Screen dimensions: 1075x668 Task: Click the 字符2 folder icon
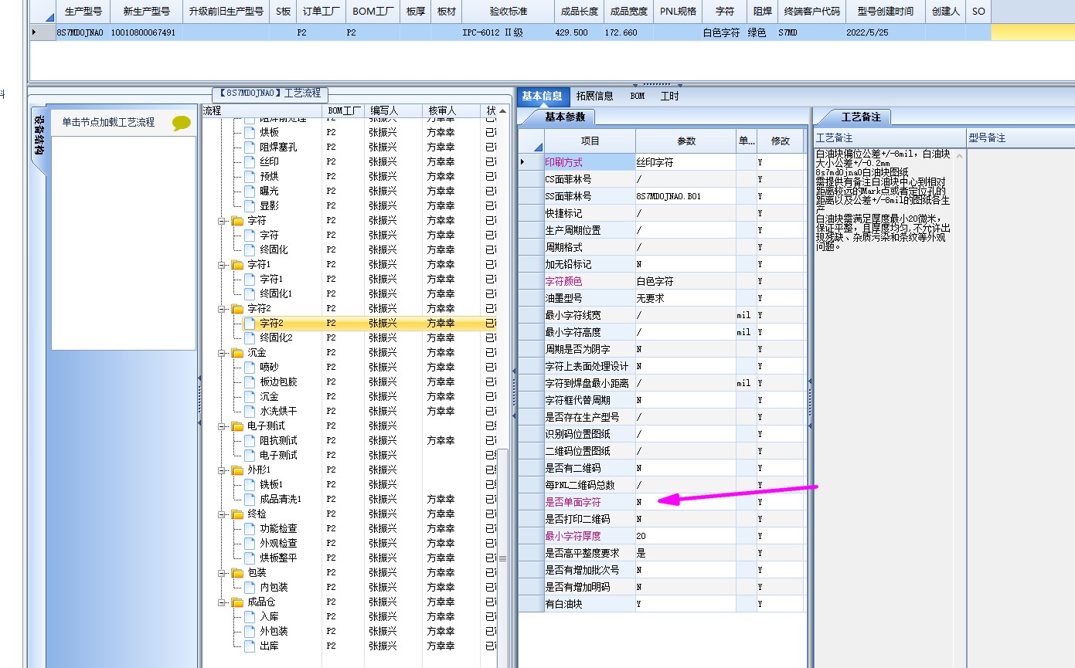(x=238, y=309)
